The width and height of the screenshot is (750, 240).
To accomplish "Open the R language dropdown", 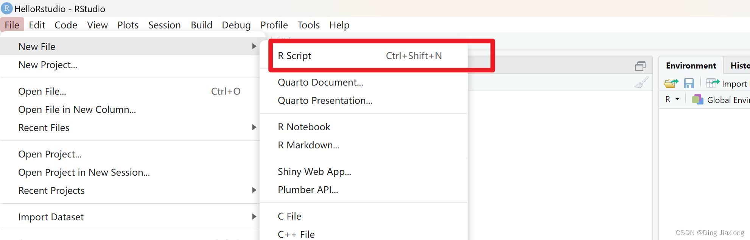I will tap(672, 100).
